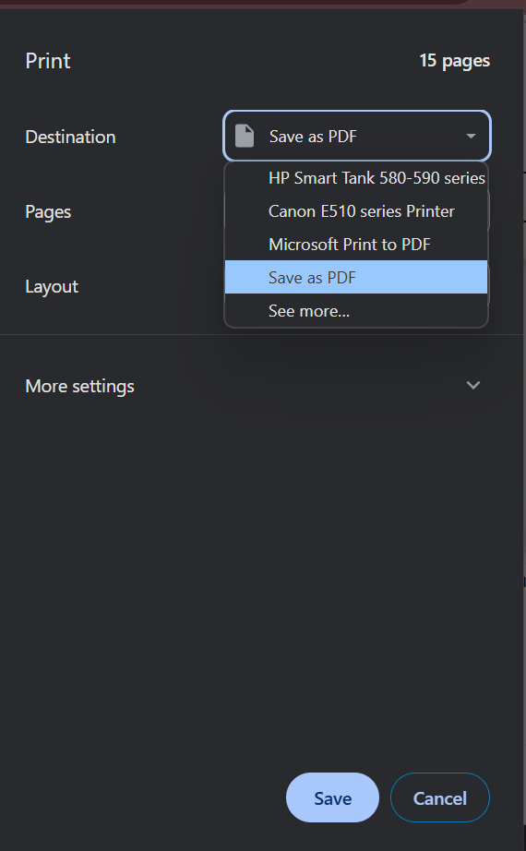The width and height of the screenshot is (526, 851).
Task: Click visible edge of Layout dropdown
Action: [x=488, y=286]
